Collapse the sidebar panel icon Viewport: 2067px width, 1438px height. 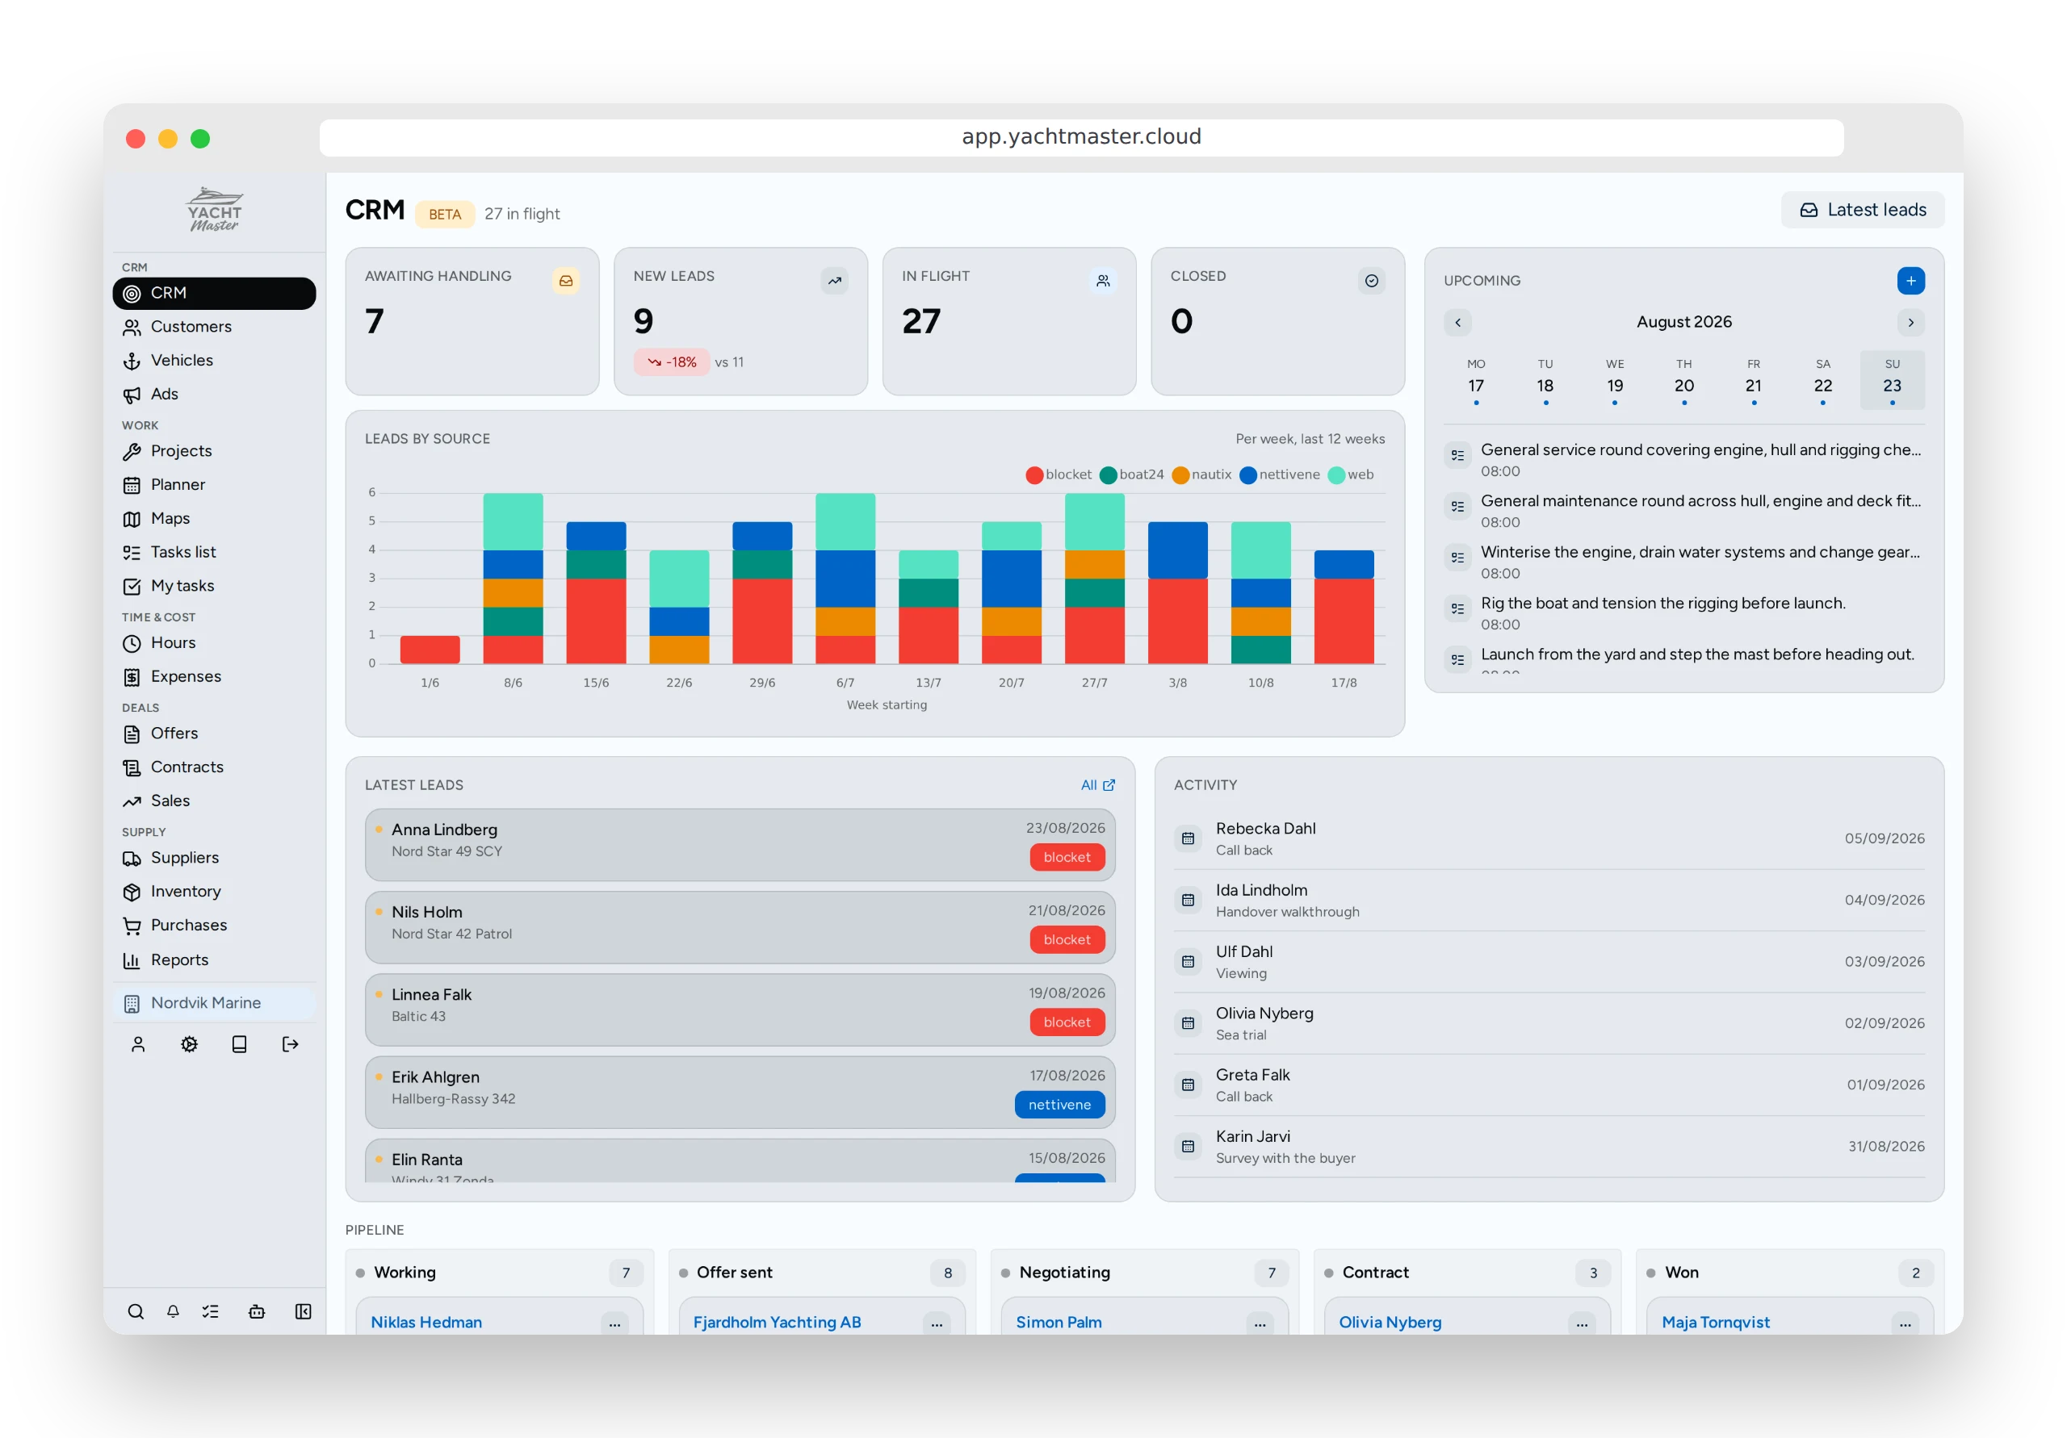304,1311
